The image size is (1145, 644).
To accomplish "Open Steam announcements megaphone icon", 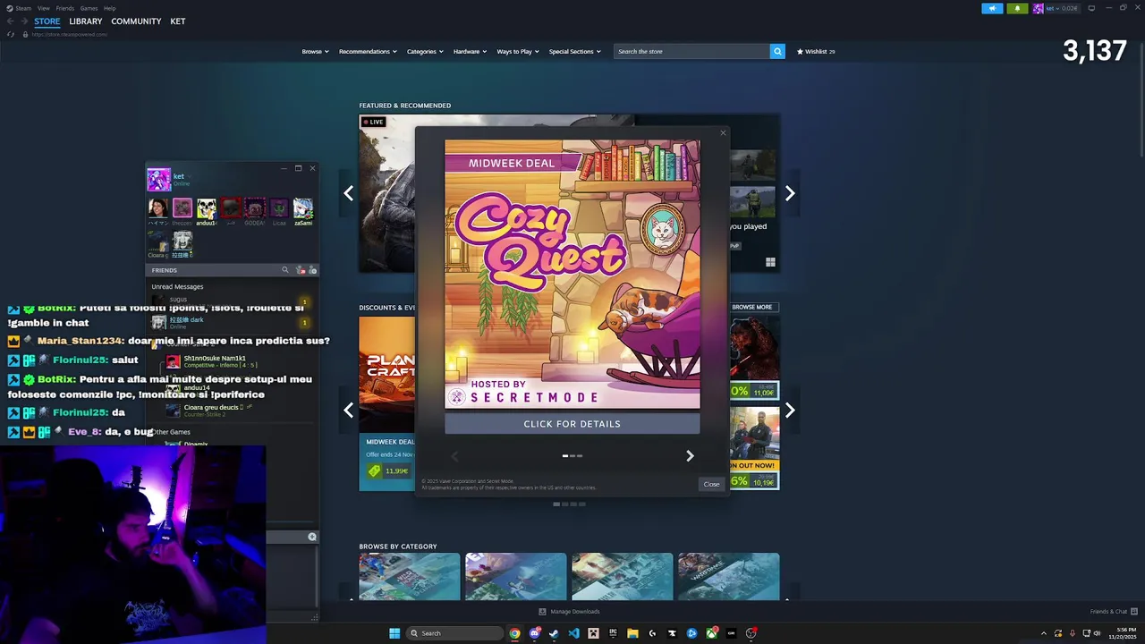I will pyautogui.click(x=992, y=8).
